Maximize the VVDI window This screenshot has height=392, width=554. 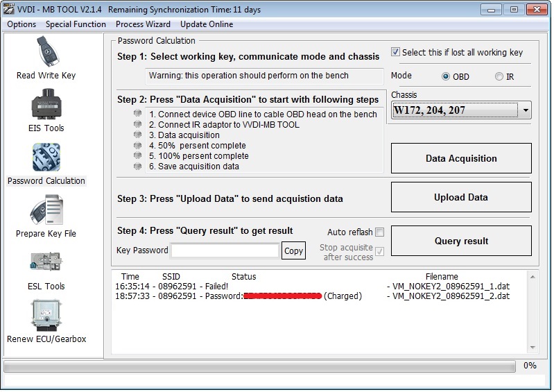514,10
